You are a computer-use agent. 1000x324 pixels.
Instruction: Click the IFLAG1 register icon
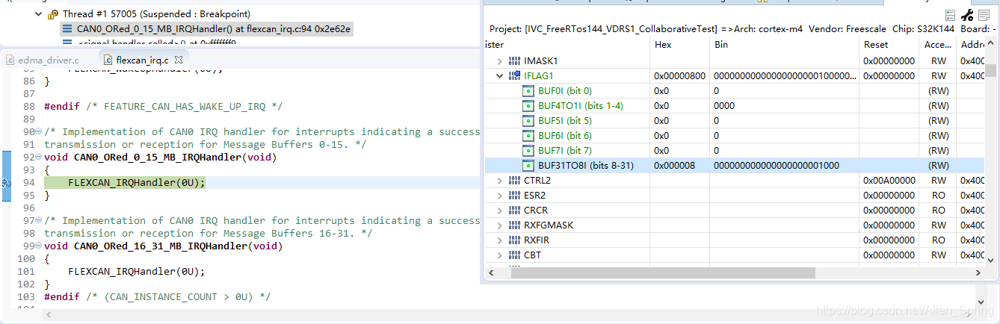point(514,75)
